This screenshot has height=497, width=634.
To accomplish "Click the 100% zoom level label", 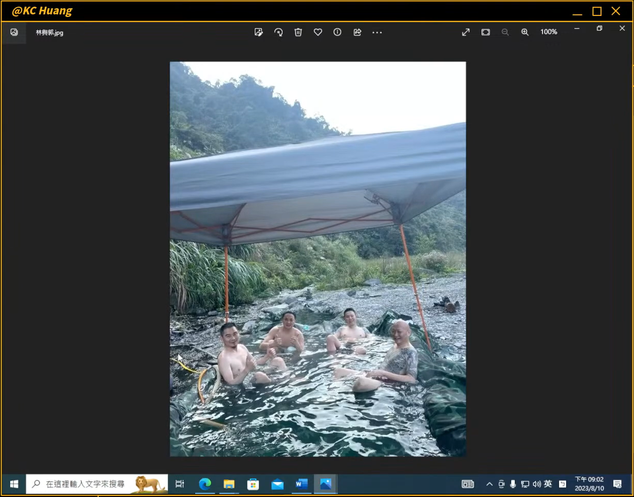I will (x=549, y=32).
